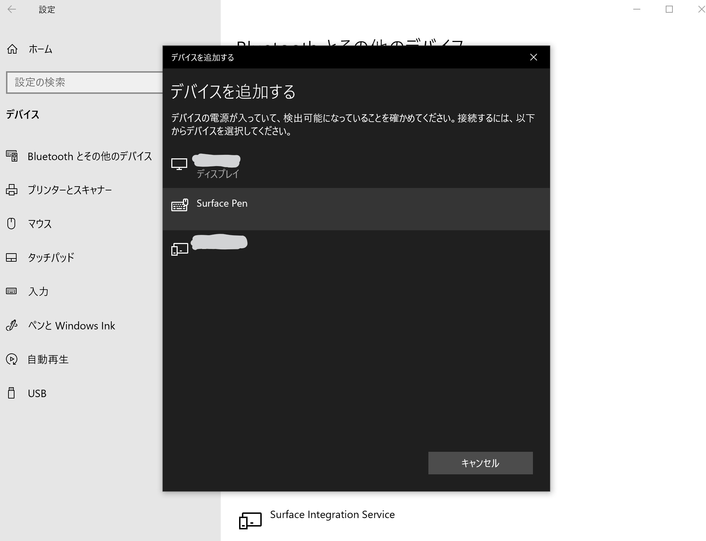Click the キャンセル button
Viewport: 706px width, 541px height.
click(480, 463)
